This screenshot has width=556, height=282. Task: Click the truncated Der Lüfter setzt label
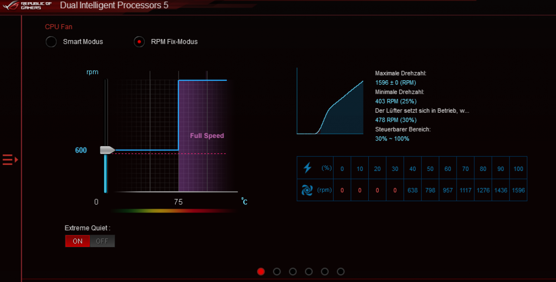(422, 111)
